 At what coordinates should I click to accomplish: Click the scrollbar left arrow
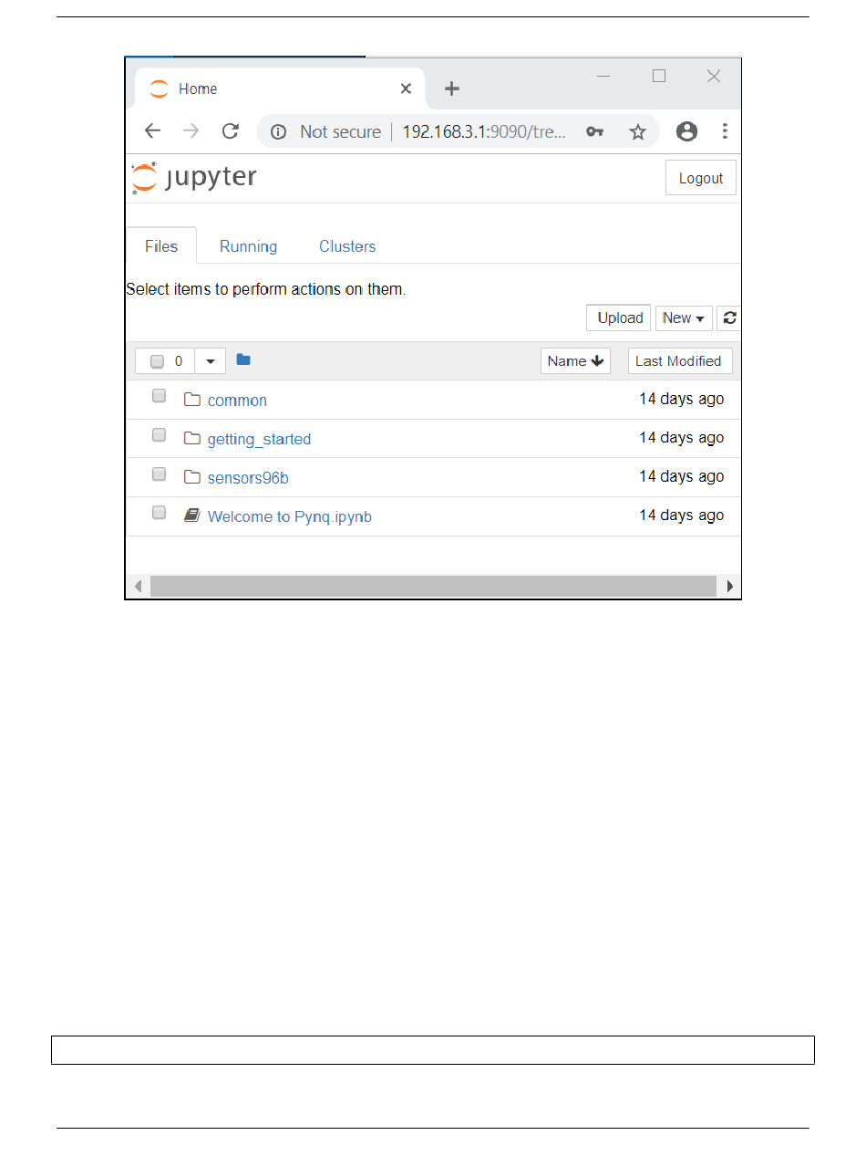point(138,586)
